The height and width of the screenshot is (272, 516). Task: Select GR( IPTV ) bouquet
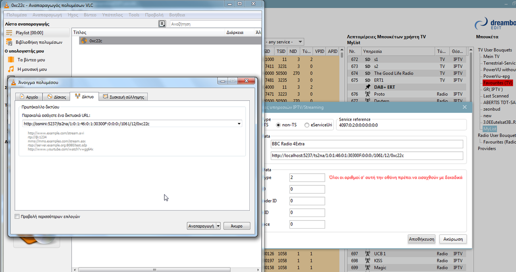(493, 90)
